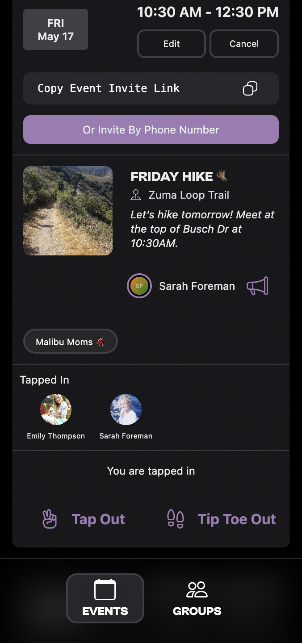Open the hiking trail event photo
This screenshot has width=302, height=643.
tap(68, 211)
